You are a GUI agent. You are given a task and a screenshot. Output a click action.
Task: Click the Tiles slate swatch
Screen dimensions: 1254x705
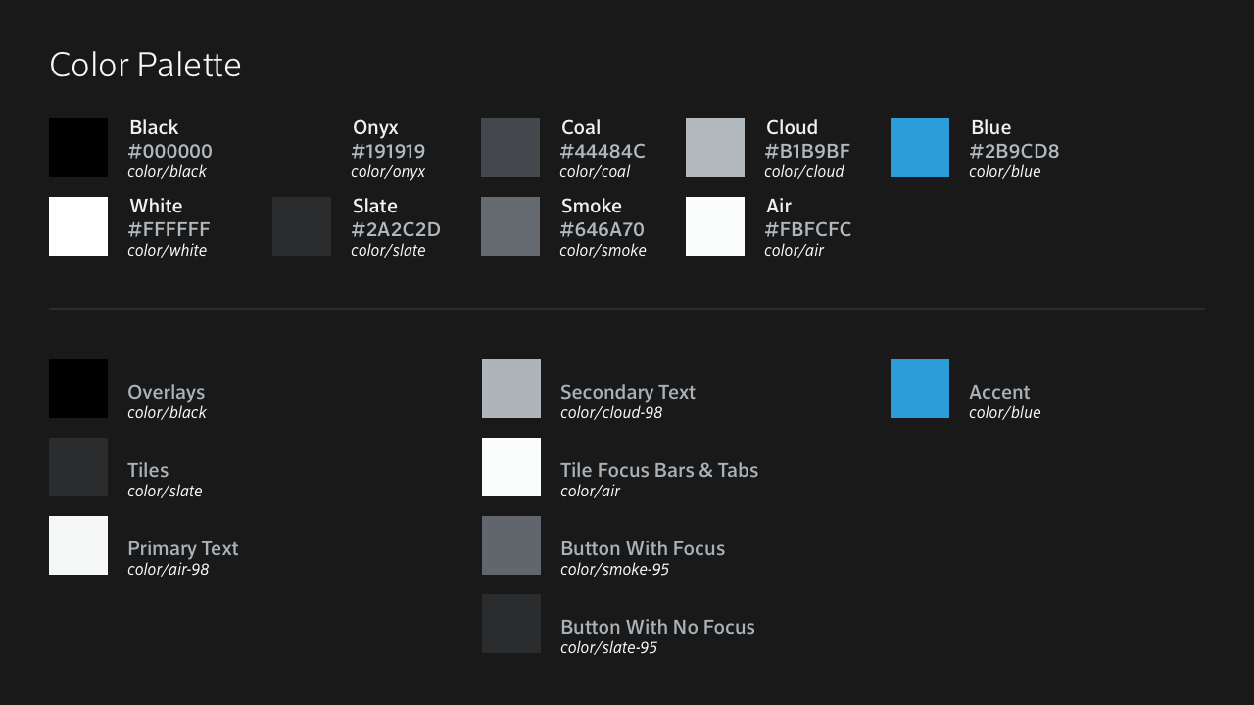(x=78, y=467)
